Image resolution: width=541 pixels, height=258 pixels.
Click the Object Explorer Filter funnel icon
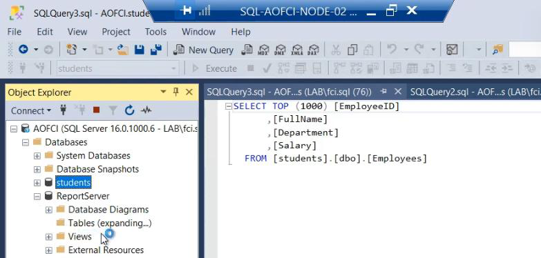point(113,110)
